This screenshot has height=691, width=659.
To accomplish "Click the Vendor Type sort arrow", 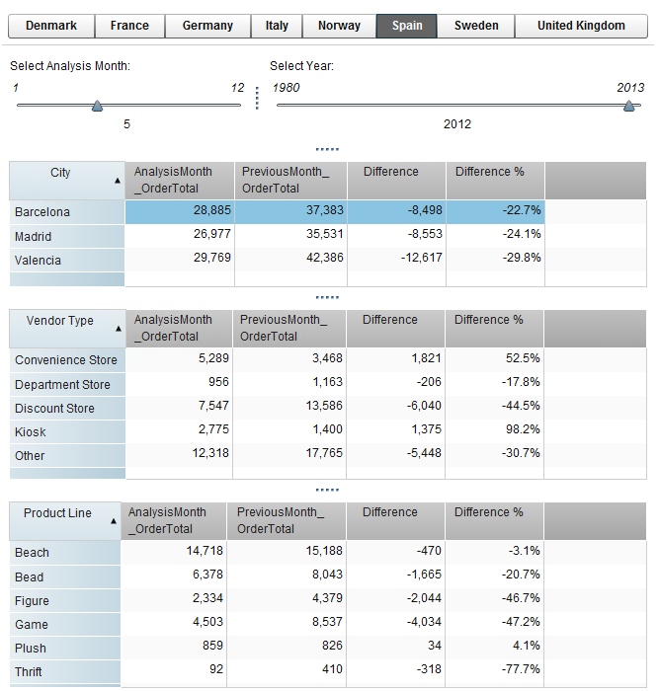I will (x=118, y=329).
